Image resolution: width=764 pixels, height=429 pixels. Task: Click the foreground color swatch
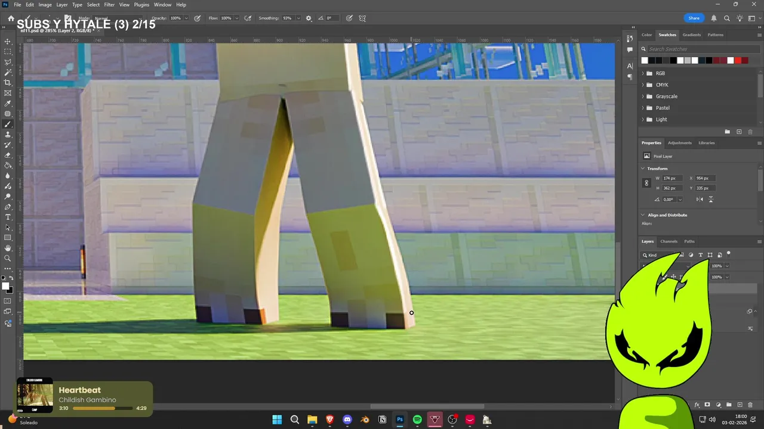click(5, 287)
